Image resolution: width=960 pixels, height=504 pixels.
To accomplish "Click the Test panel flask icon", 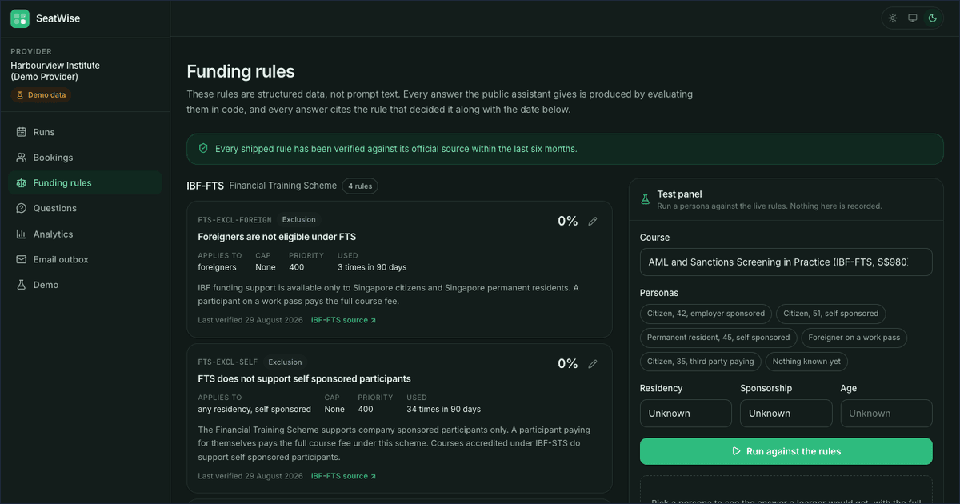I will pos(645,199).
